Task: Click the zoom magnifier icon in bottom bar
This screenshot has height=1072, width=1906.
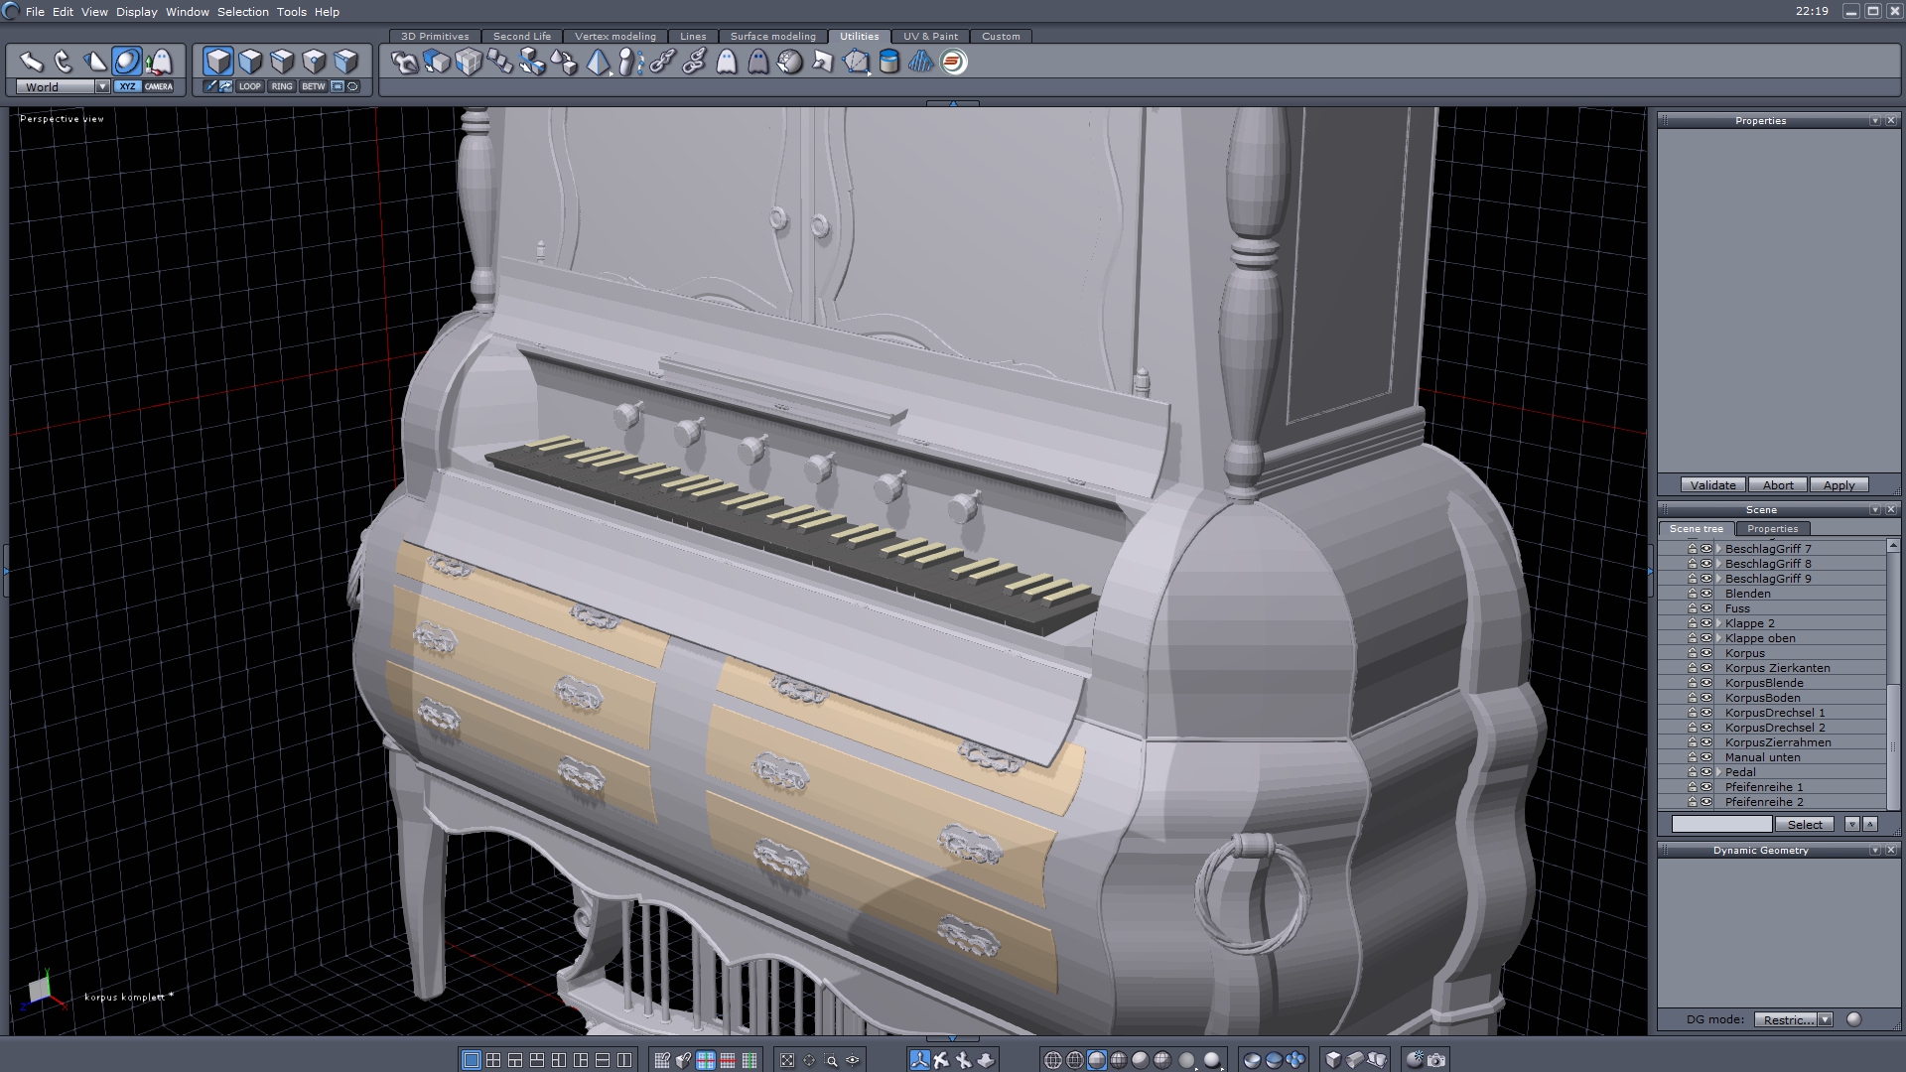Action: (832, 1060)
